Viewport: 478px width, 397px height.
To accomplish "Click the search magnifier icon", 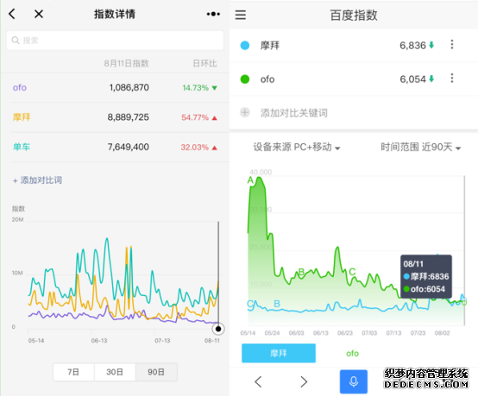I will coord(16,41).
